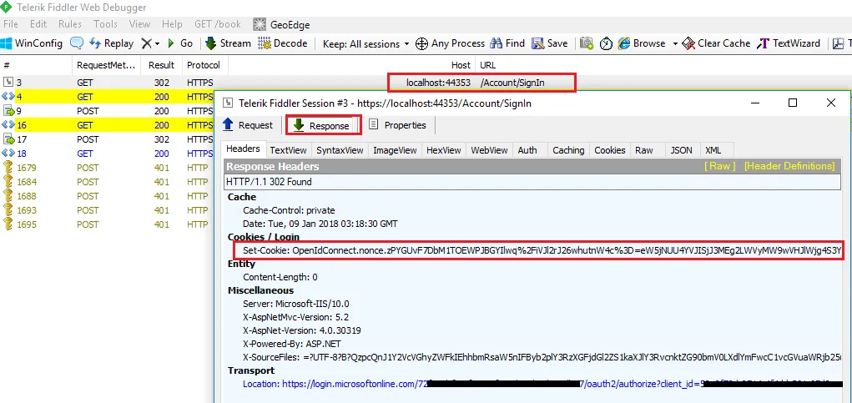
Task: Switch to the HexView tab
Action: click(443, 150)
